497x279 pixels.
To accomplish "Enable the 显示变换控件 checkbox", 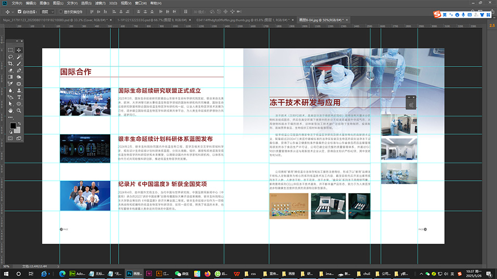I will [60, 11].
